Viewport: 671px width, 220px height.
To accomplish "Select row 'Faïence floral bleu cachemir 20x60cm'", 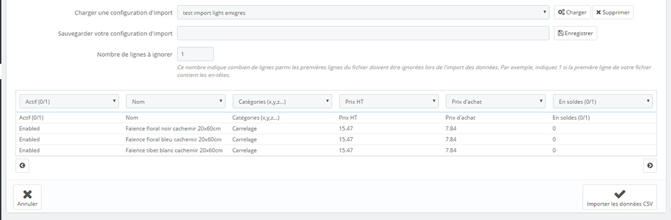I will [x=336, y=139].
